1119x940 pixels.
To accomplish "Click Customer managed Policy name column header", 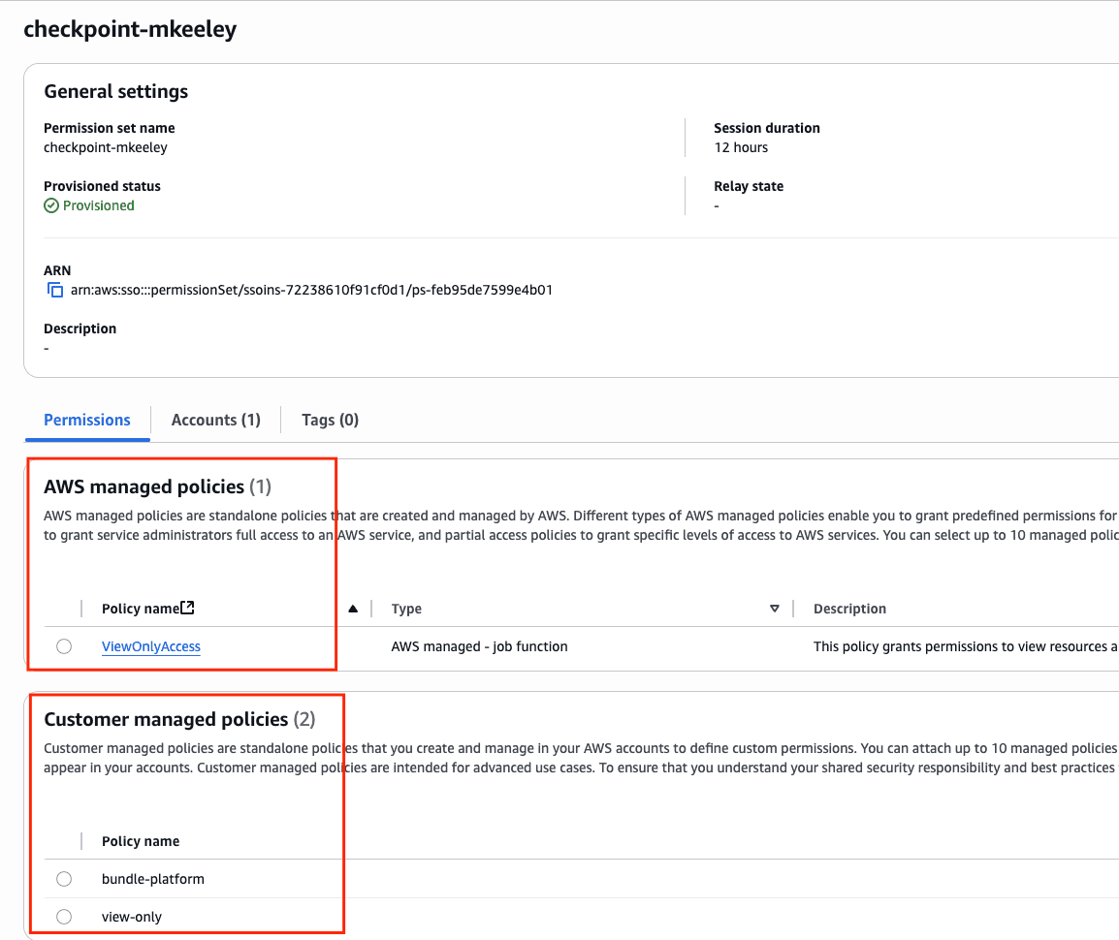I will (141, 841).
